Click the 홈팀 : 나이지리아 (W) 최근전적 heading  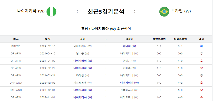pos(106,29)
